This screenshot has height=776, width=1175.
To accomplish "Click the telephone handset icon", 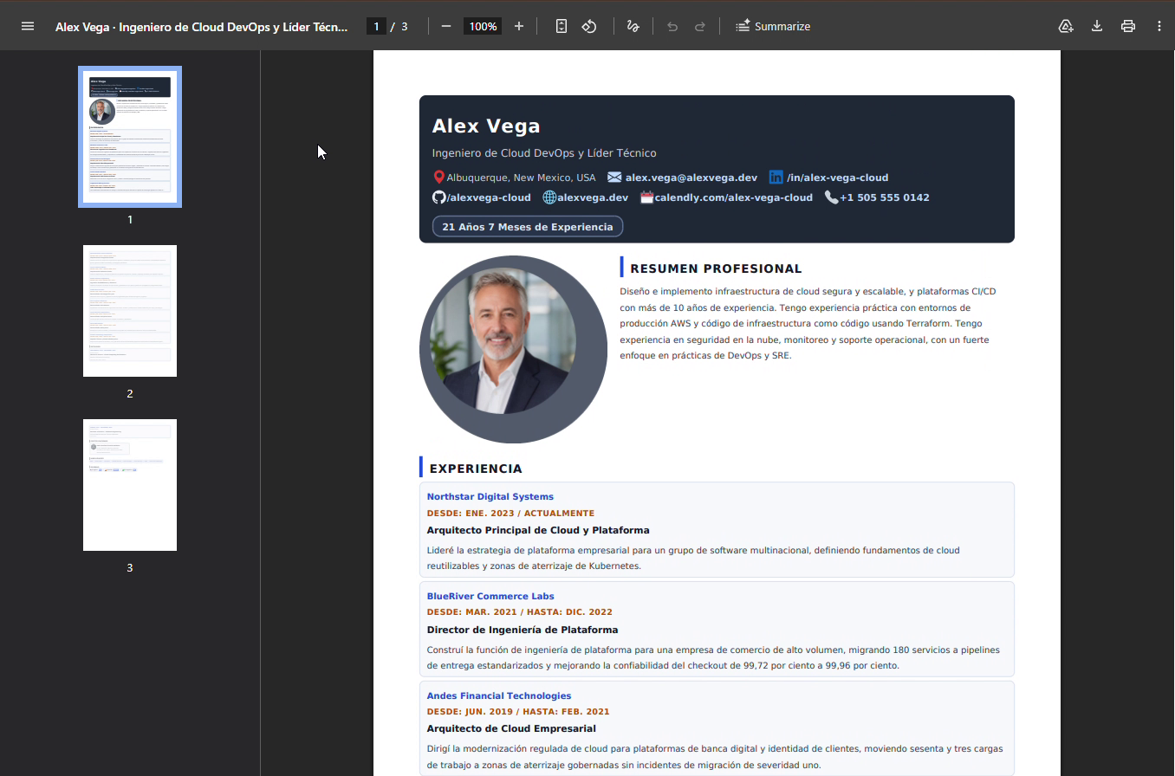I will point(831,197).
